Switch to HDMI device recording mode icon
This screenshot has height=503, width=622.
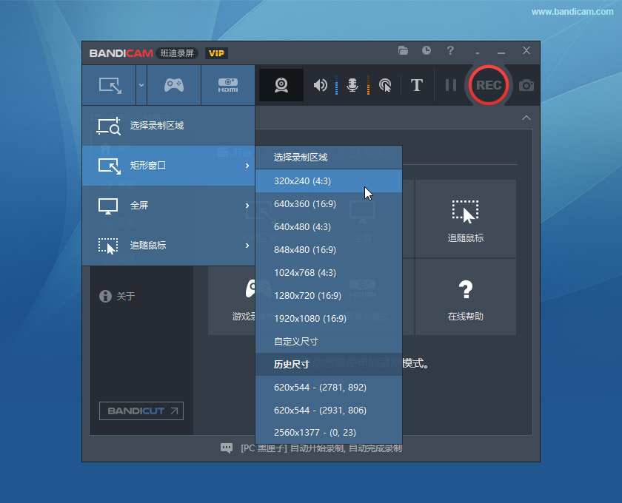point(228,84)
